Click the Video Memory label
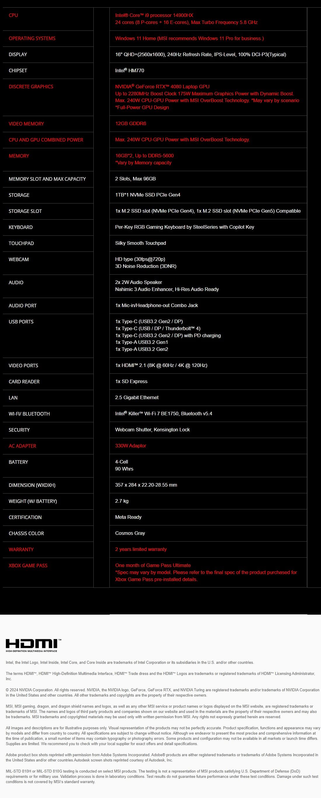 coord(26,124)
